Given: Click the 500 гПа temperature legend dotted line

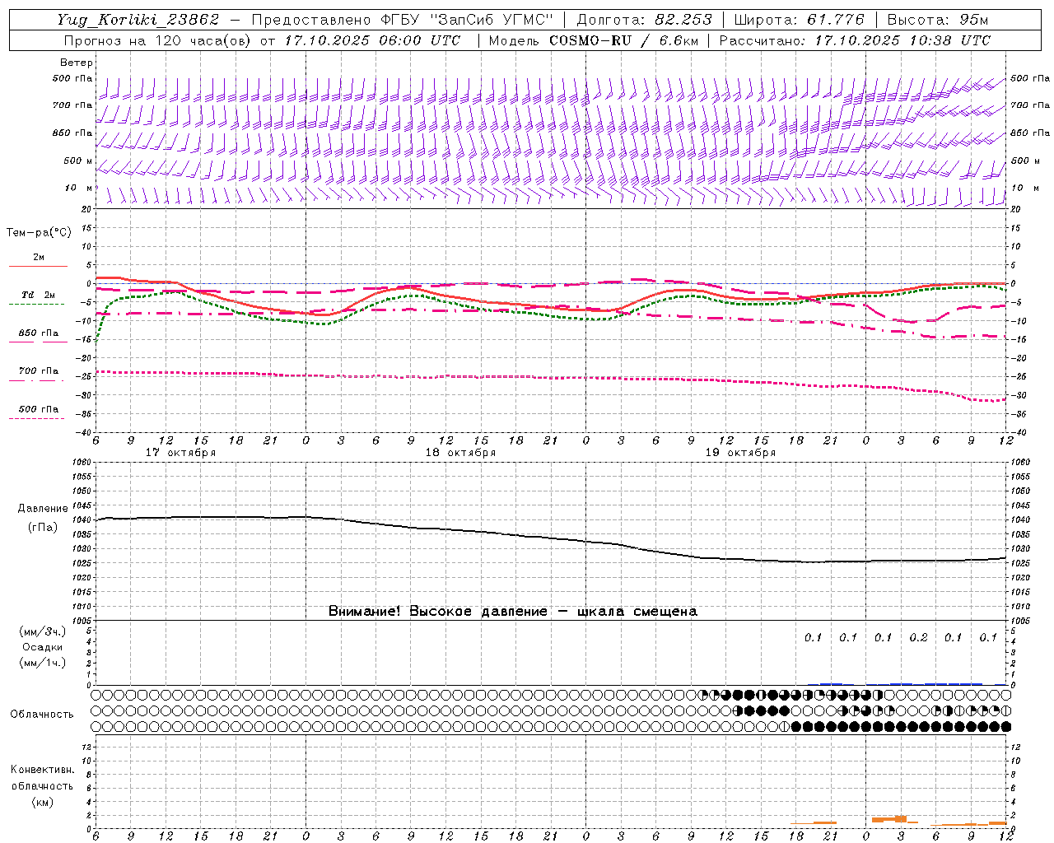Looking at the screenshot, I should coord(36,418).
